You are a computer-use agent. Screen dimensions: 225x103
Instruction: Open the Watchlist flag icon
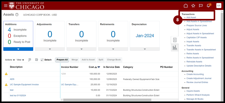coord(201,6)
